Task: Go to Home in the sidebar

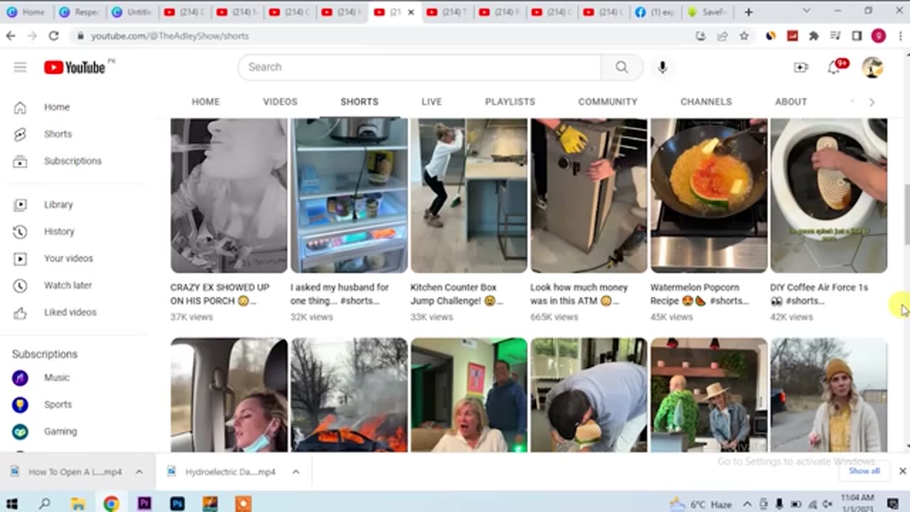Action: [x=57, y=107]
